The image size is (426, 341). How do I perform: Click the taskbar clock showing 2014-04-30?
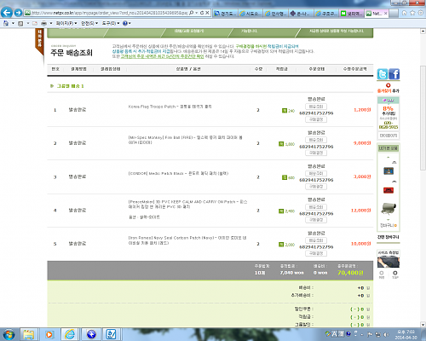point(406,334)
